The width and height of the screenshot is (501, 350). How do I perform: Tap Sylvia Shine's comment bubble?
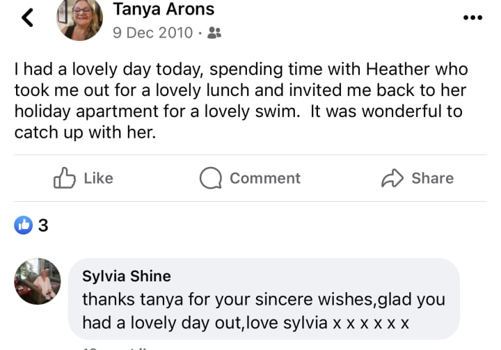(x=264, y=299)
